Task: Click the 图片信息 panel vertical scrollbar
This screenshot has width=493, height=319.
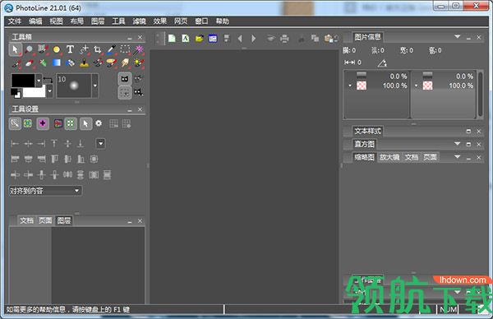Action: point(480,95)
